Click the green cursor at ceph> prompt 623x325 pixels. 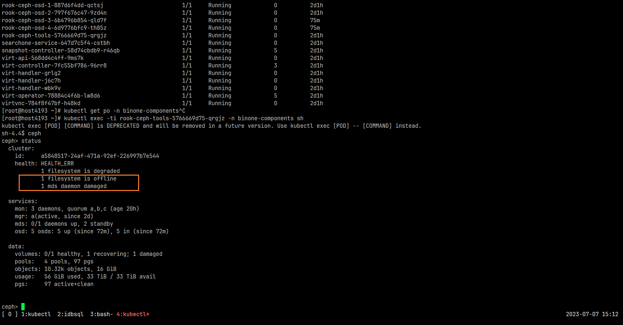click(23, 307)
